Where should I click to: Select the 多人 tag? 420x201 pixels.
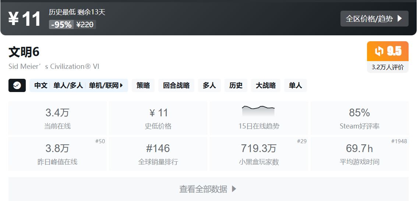click(209, 85)
